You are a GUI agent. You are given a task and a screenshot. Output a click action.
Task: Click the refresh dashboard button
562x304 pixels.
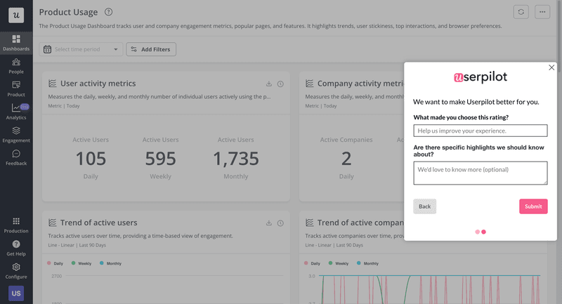pyautogui.click(x=521, y=12)
